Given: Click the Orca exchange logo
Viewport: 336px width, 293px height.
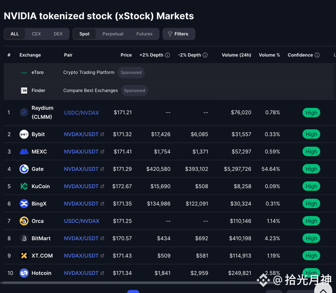Looking at the screenshot, I should tap(24, 221).
